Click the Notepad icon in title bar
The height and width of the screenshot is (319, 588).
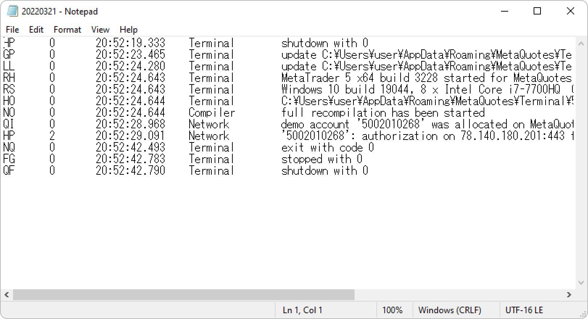[x=12, y=11]
